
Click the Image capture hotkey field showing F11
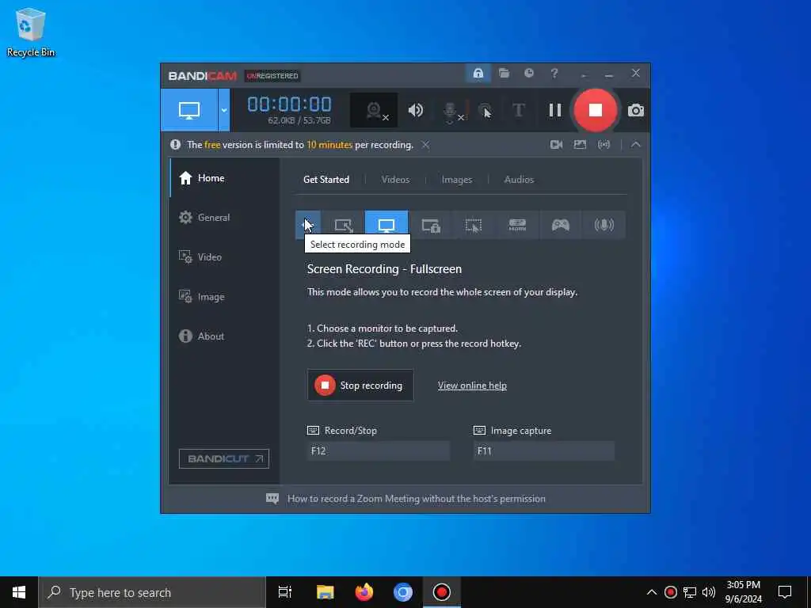(x=544, y=450)
